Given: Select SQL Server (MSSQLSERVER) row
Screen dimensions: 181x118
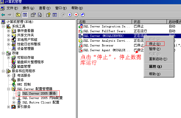Looking at the screenshot, I should [x=129, y=36].
